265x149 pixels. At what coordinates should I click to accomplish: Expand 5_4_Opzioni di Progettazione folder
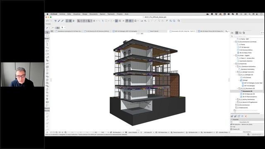pos(236,102)
